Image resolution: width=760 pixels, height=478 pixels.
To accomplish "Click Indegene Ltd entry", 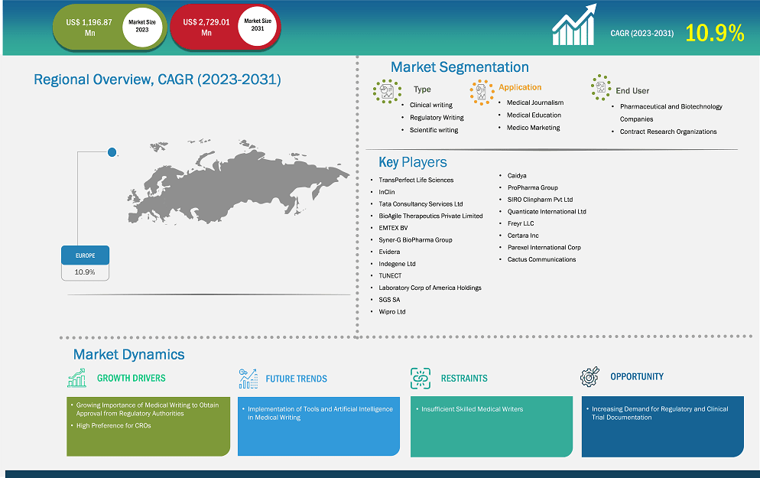I will pyautogui.click(x=397, y=264).
